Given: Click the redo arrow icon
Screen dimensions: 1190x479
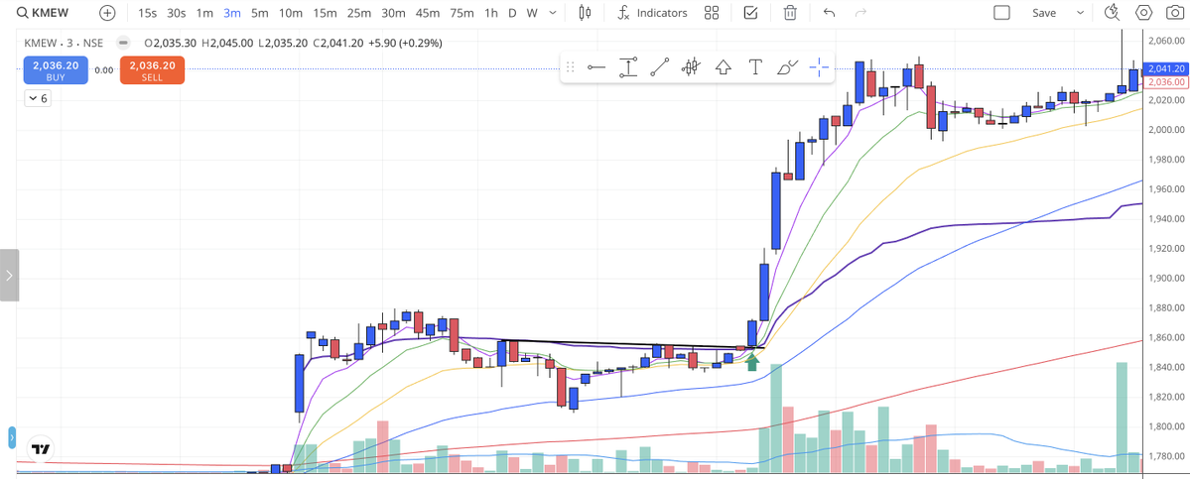Looking at the screenshot, I should click(x=860, y=13).
